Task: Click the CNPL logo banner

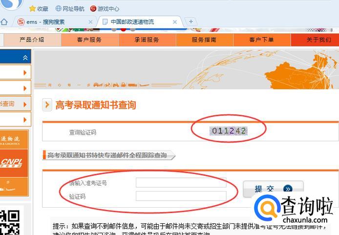Action: 13,163
